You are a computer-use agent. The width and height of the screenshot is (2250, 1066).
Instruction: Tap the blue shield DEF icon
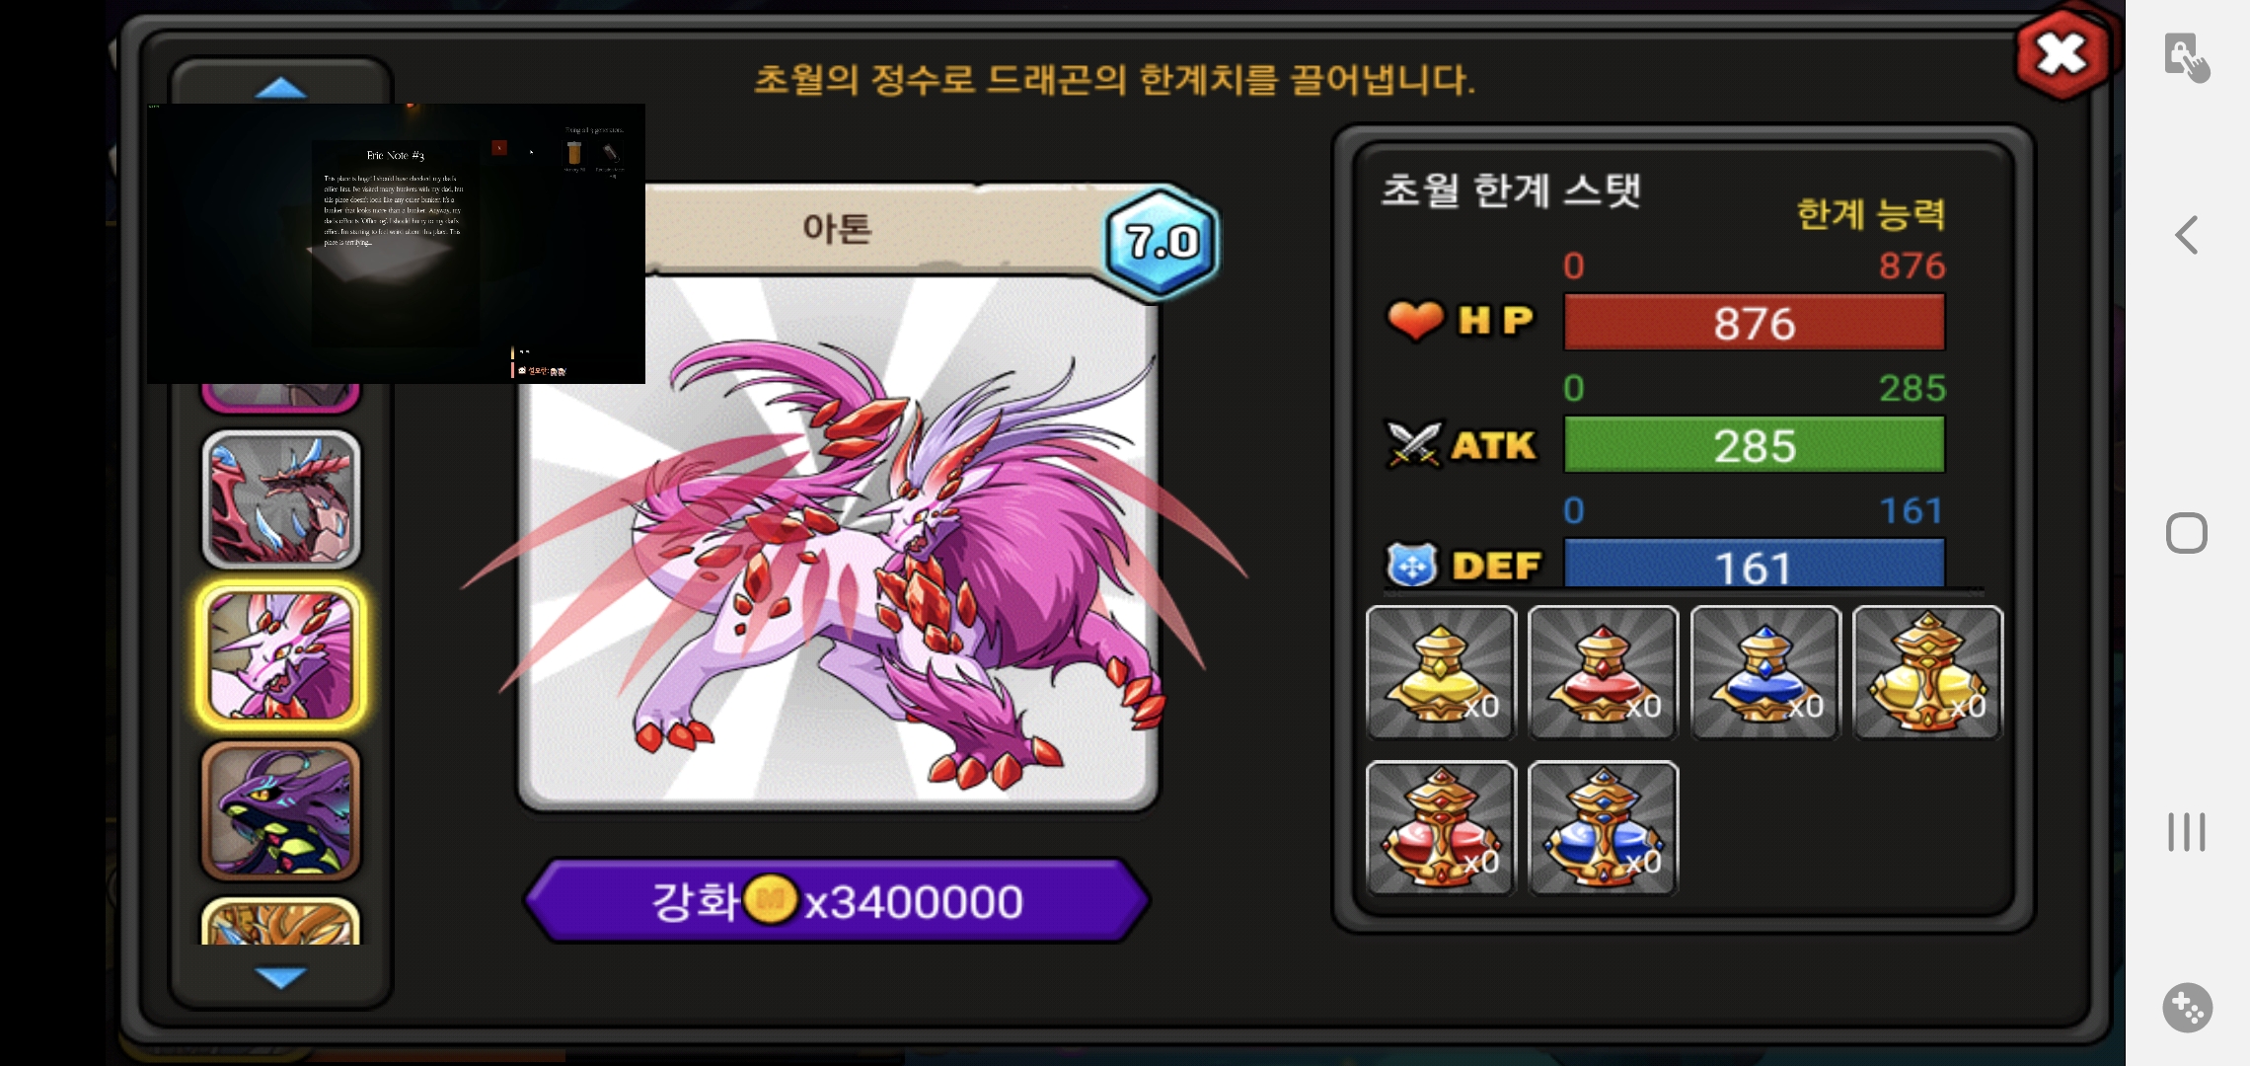click(1412, 566)
